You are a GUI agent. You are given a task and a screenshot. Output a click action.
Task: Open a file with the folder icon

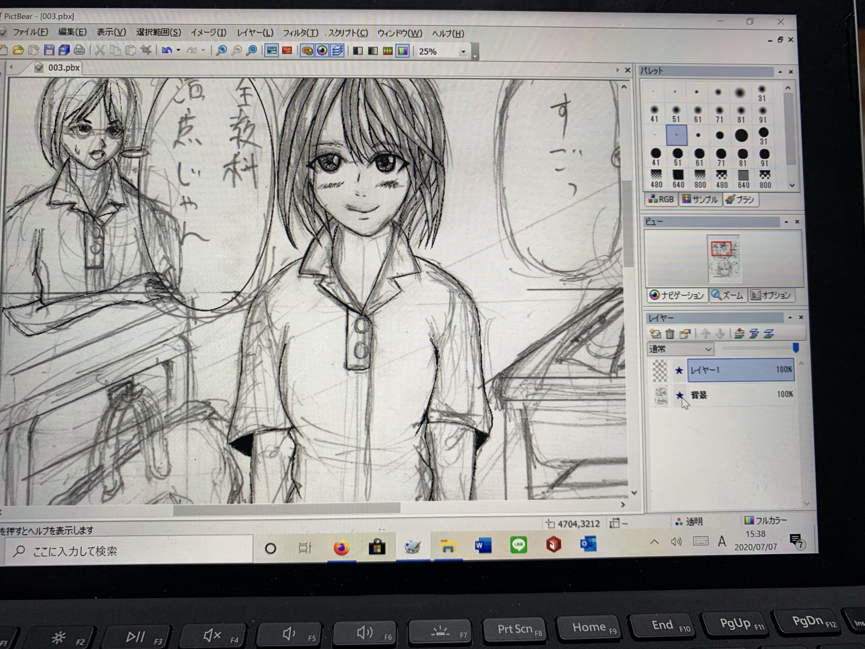click(x=18, y=50)
